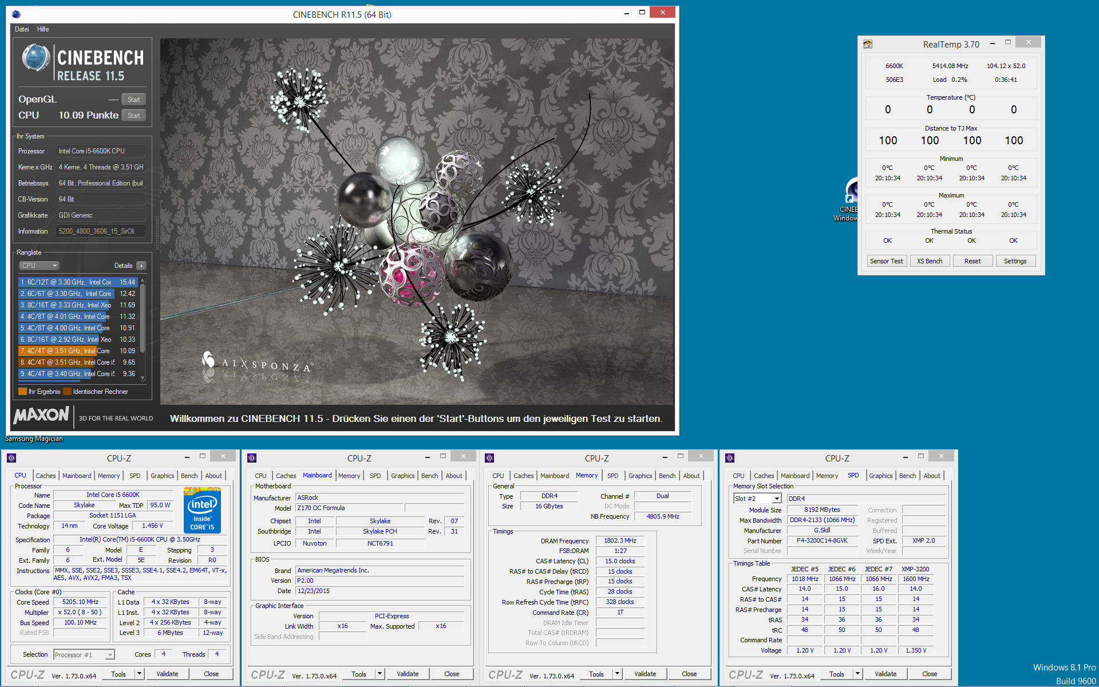This screenshot has width=1099, height=687.
Task: Click the Cinebench Release 11.5 logo sphere
Action: pyautogui.click(x=36, y=58)
